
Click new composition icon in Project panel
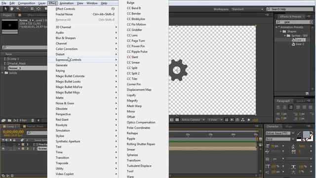click(15, 120)
